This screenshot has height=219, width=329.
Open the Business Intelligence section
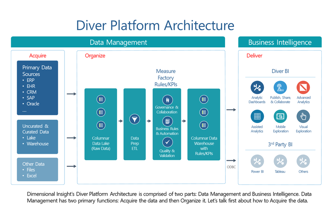pos(280,42)
